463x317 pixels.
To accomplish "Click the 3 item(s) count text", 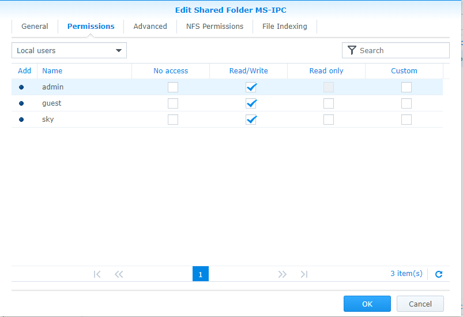I will tap(406, 274).
